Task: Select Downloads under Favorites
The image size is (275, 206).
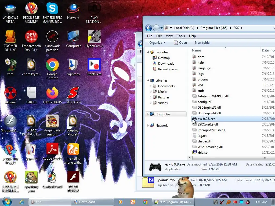Action: pos(164,63)
